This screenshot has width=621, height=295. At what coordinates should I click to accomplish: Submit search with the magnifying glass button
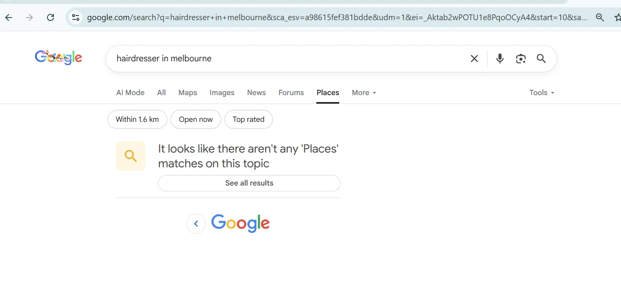[541, 59]
